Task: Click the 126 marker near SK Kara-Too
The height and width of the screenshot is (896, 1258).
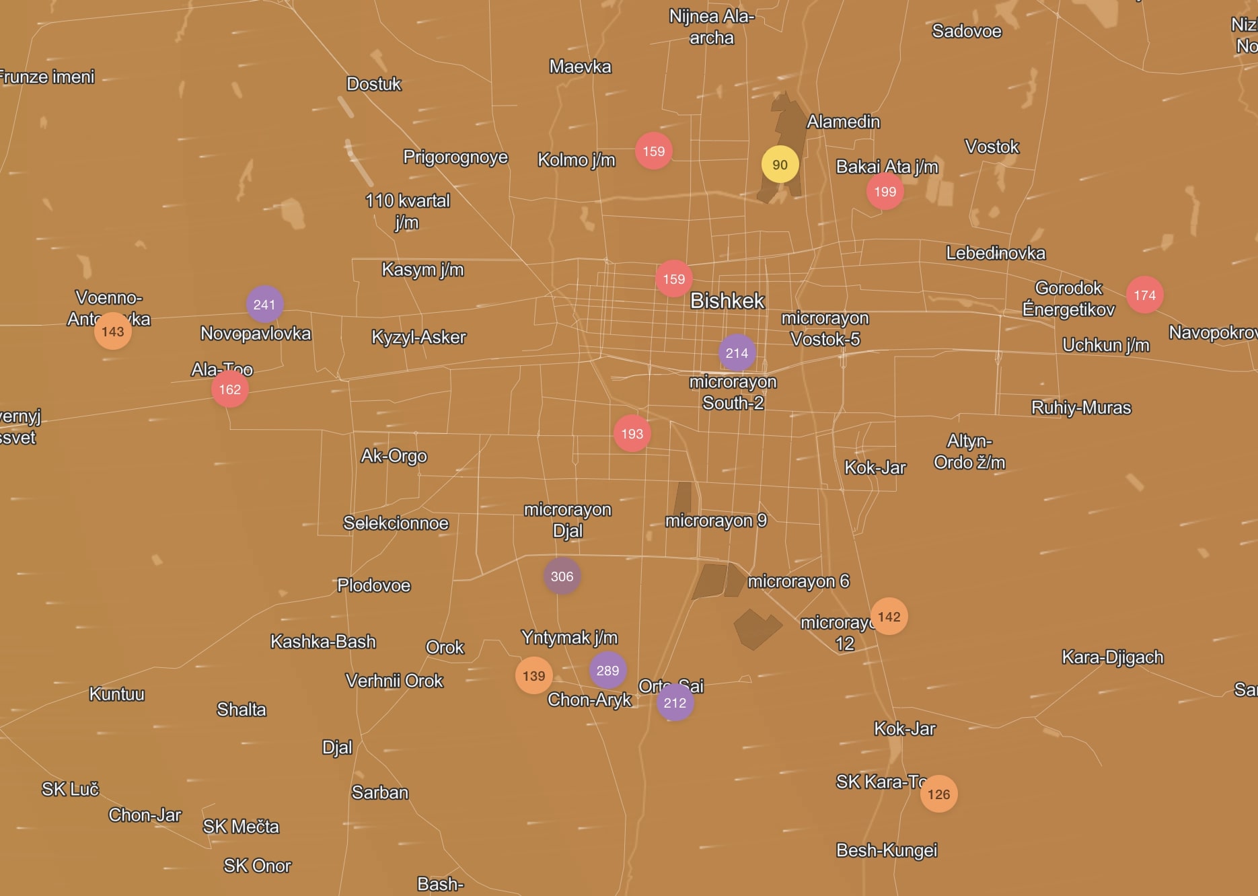Action: coord(938,794)
